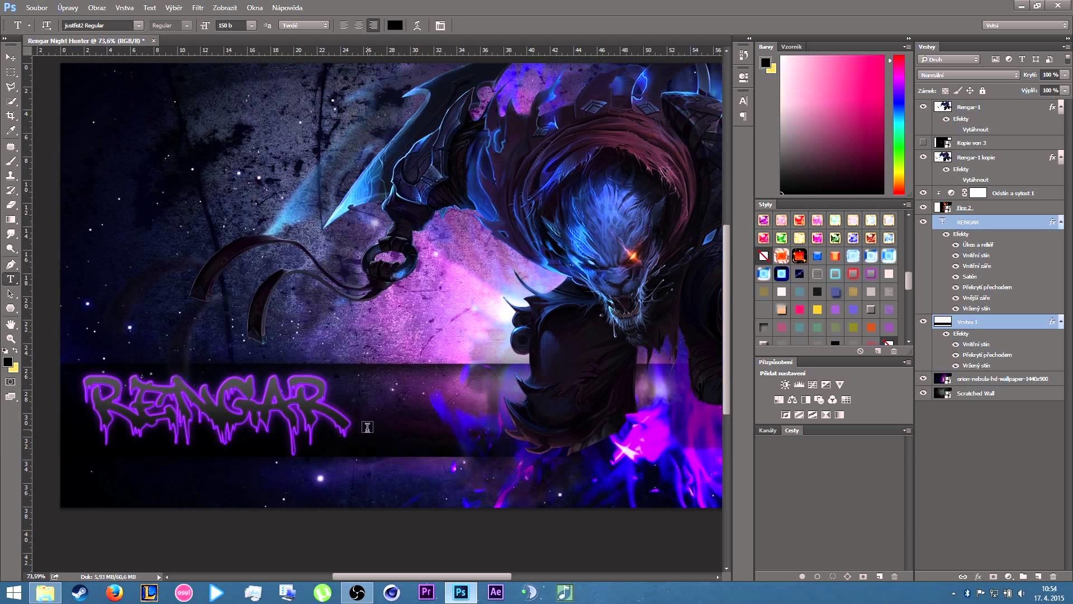
Task: Select the Gradient tool
Action: pos(11,219)
